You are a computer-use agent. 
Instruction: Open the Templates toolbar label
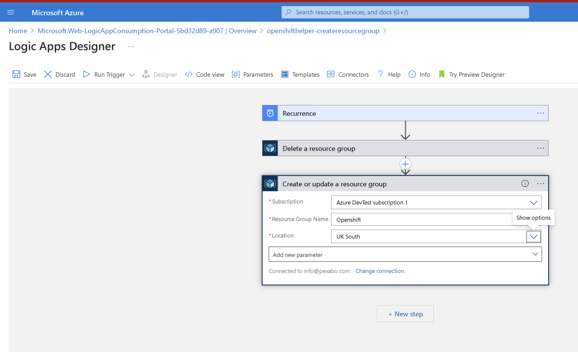(x=306, y=74)
